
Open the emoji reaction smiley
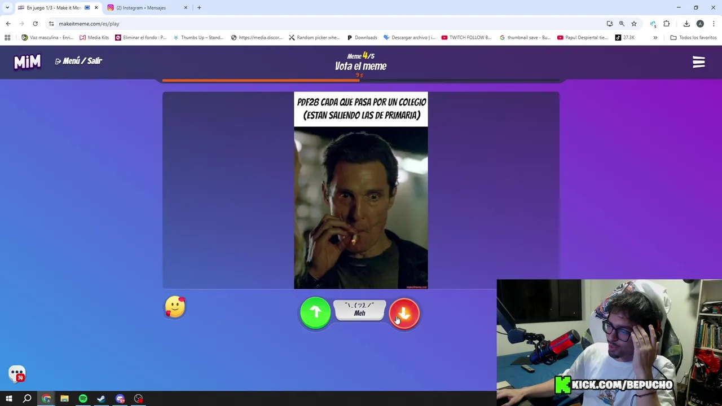click(x=175, y=307)
